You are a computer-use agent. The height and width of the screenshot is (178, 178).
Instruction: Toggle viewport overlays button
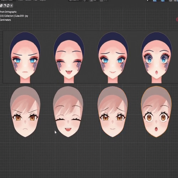[163, 1]
